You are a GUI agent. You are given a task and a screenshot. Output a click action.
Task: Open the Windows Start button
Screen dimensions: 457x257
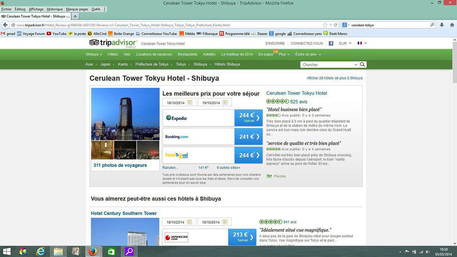pos(7,251)
